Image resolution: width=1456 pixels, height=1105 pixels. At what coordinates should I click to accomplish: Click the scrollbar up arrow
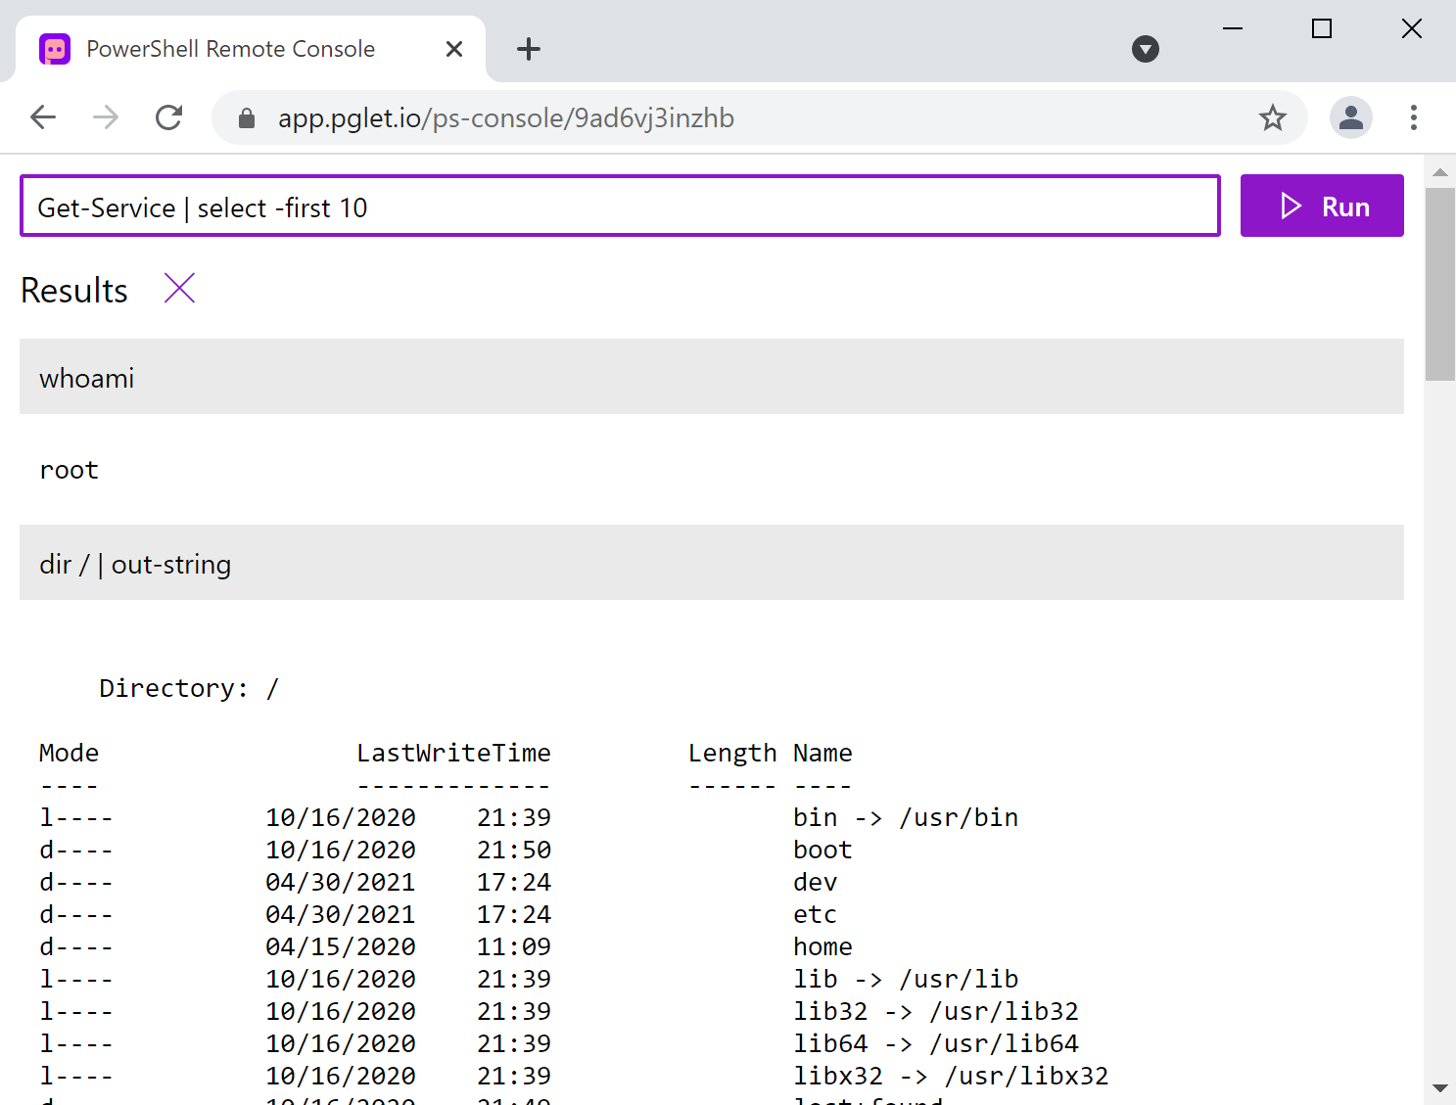click(1439, 172)
